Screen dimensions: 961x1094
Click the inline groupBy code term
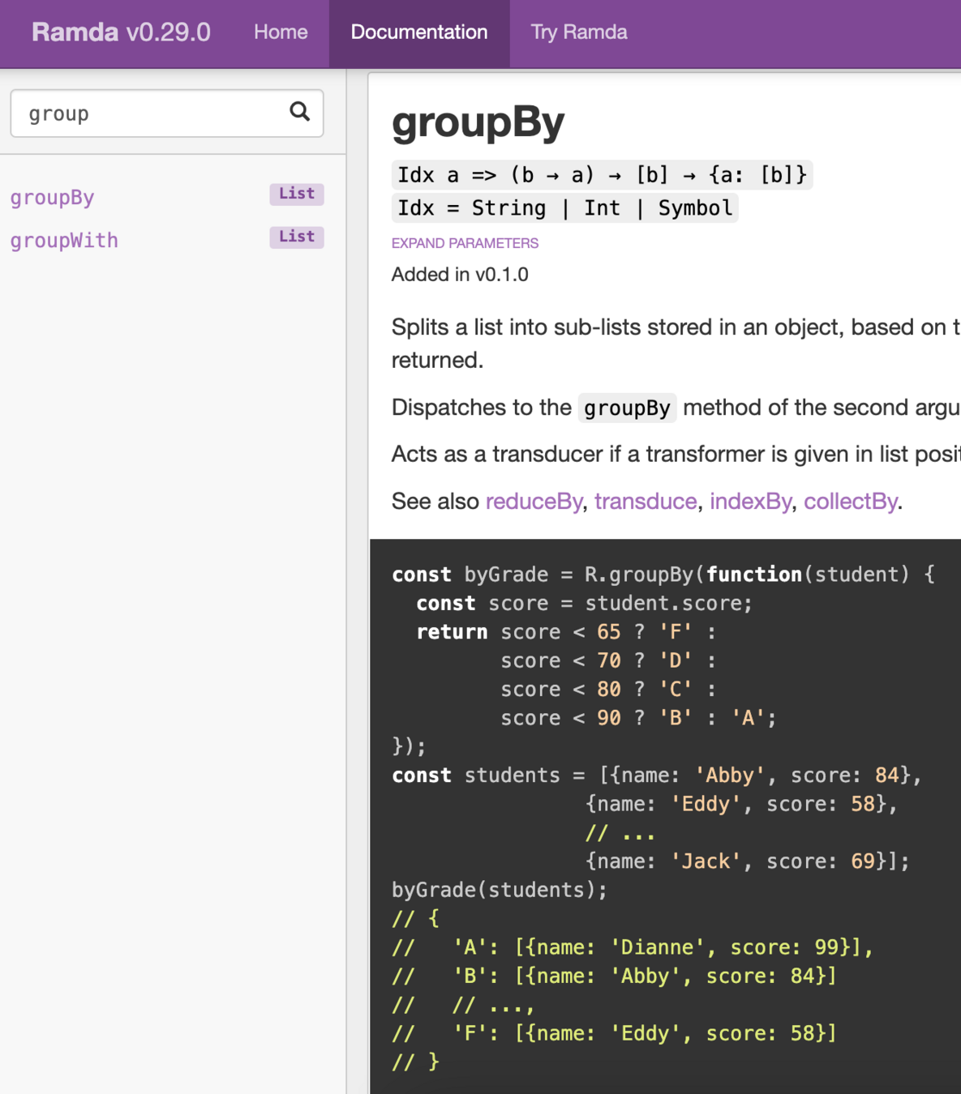coord(628,408)
